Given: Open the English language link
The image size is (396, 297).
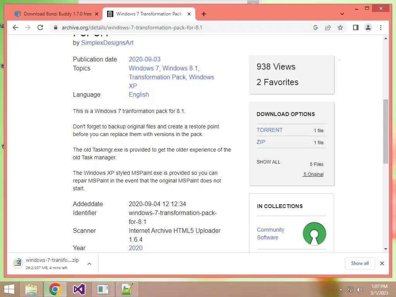Looking at the screenshot, I should point(139,94).
